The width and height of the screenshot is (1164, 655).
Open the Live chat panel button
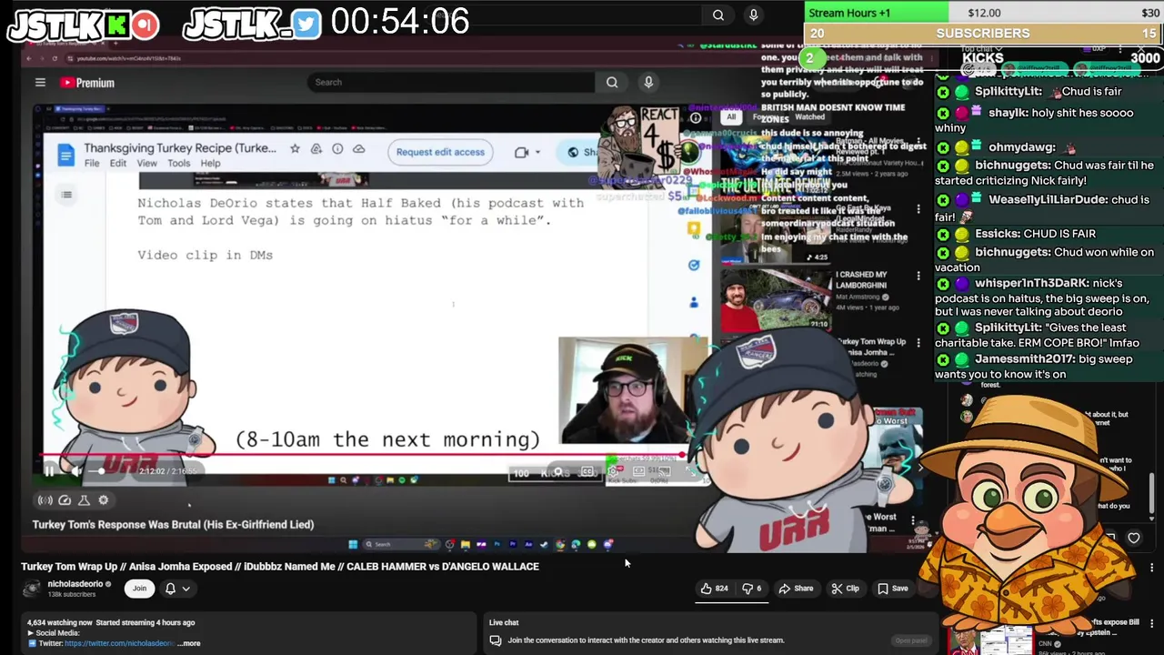910,640
